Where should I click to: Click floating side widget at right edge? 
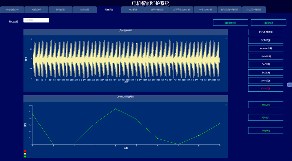click(x=289, y=85)
